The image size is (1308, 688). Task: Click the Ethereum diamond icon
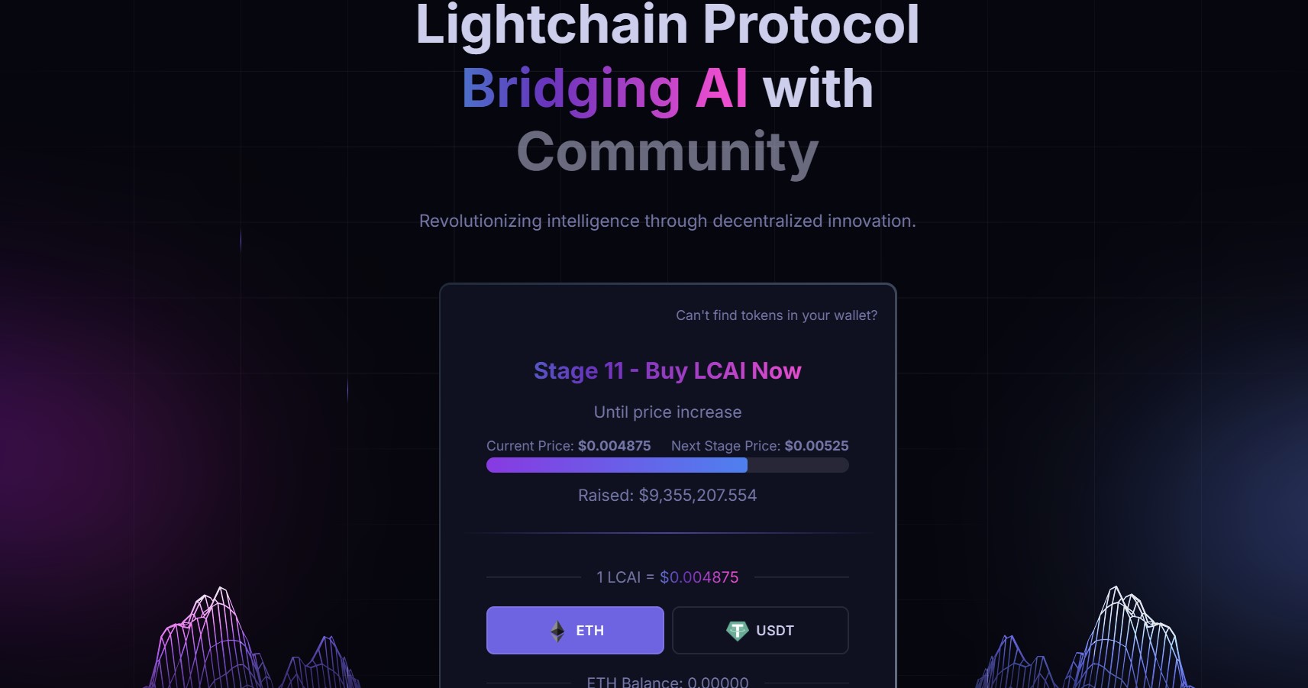[557, 631]
